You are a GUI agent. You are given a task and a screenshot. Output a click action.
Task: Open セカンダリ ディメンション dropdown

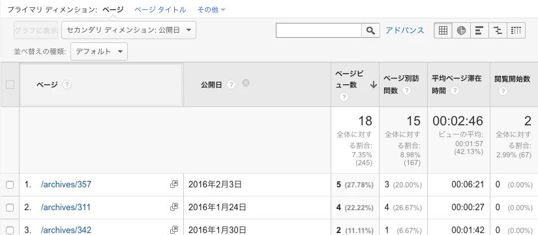[x=128, y=30]
